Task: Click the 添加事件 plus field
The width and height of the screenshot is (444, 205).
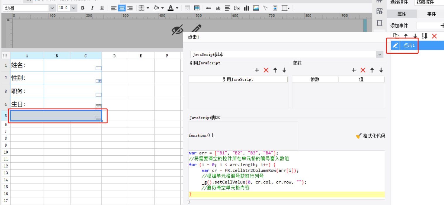Action: pyautogui.click(x=430, y=26)
